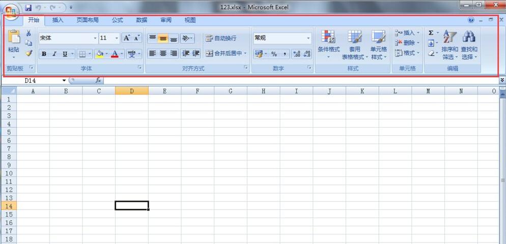Center text horizontally

[x=163, y=53]
